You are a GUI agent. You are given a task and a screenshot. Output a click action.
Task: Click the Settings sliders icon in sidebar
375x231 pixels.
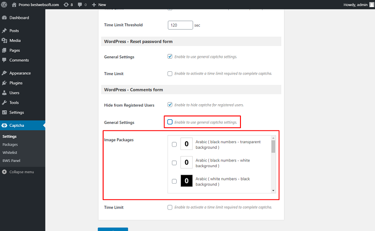4,112
